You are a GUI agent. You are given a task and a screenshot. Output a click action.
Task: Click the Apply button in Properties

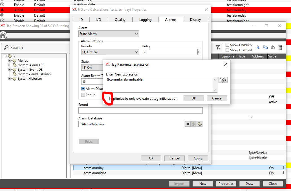pos(198,158)
